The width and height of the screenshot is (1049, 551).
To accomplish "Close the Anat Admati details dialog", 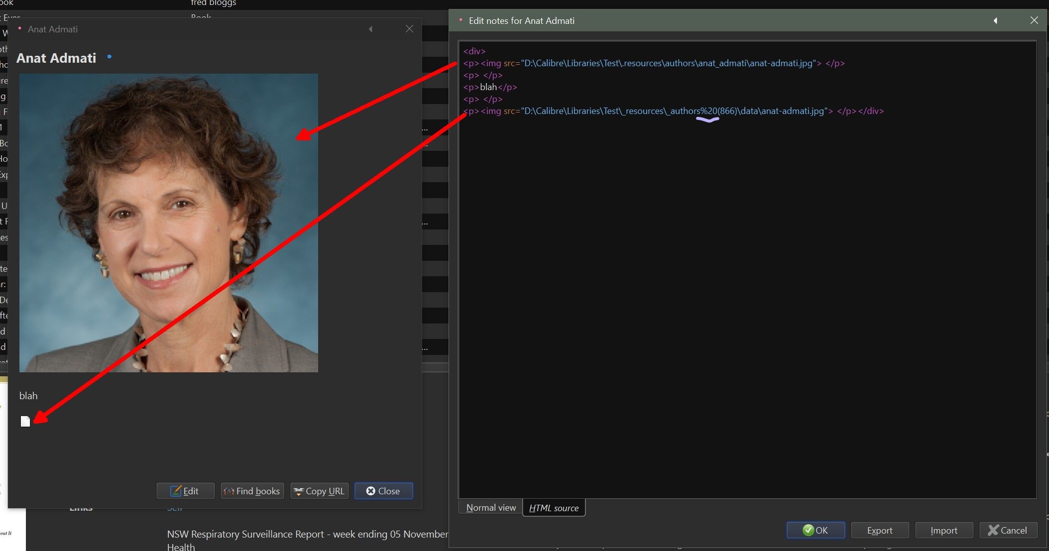I will 383,491.
